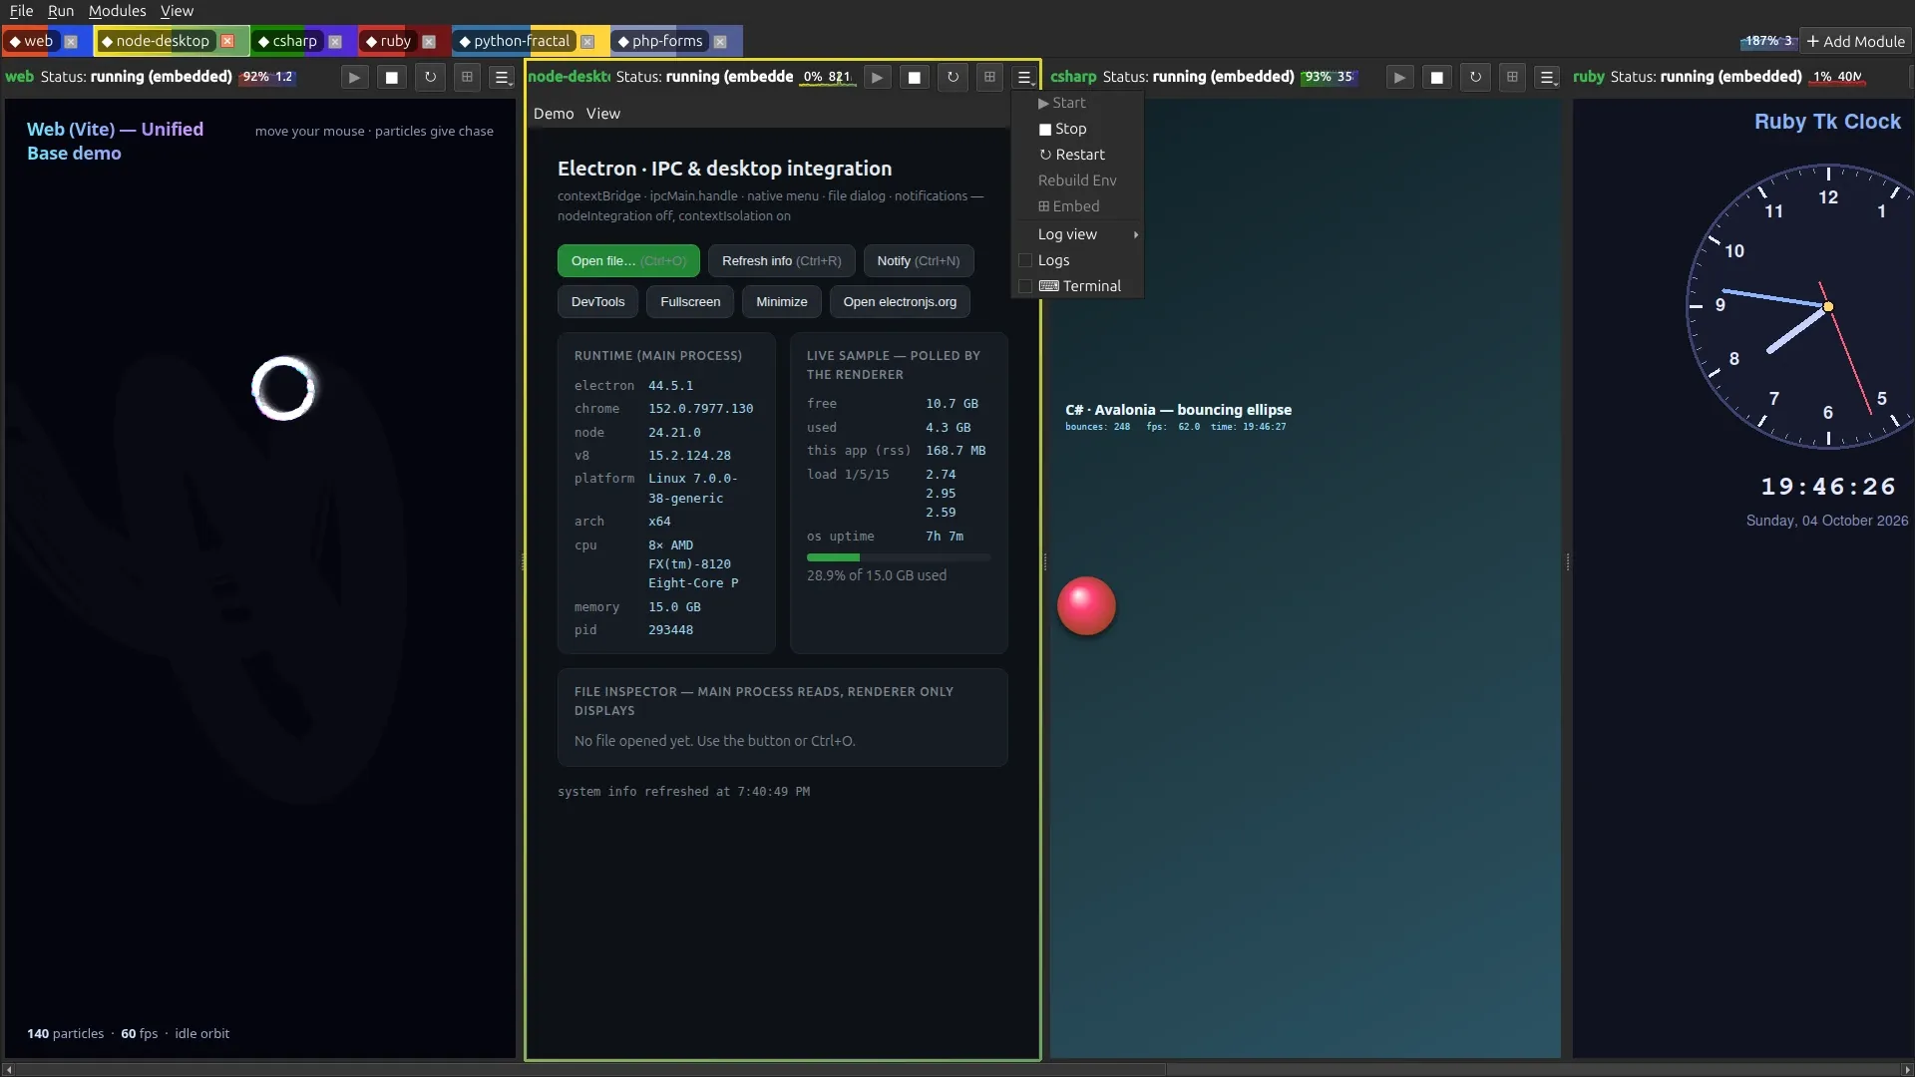Close the node-desktop tab

pyautogui.click(x=227, y=41)
